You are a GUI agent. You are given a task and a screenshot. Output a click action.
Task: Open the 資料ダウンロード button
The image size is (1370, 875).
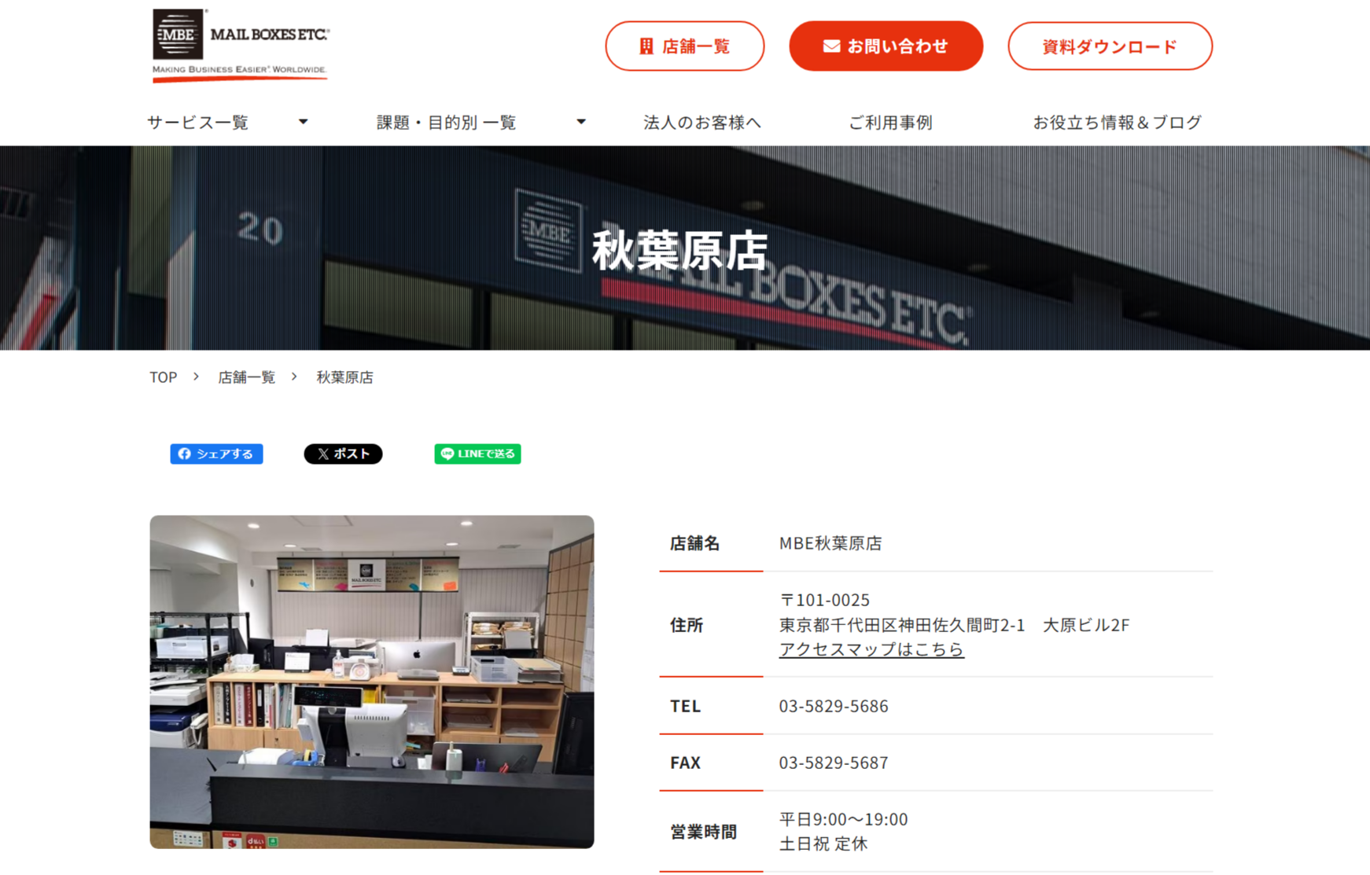click(1110, 46)
